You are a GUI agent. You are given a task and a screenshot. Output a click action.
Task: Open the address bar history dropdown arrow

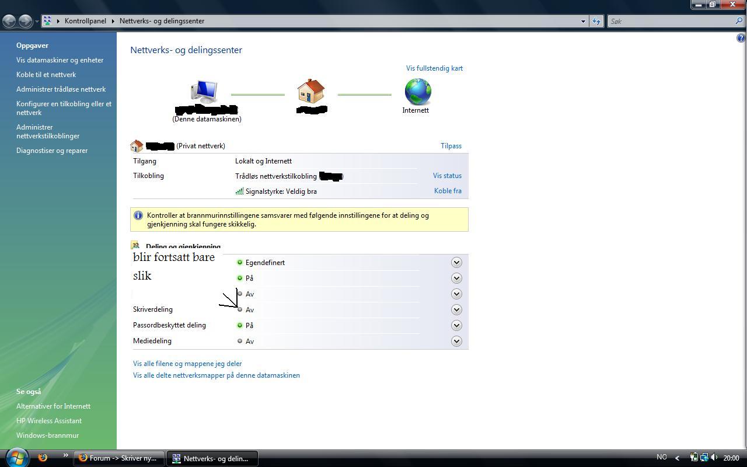(583, 22)
